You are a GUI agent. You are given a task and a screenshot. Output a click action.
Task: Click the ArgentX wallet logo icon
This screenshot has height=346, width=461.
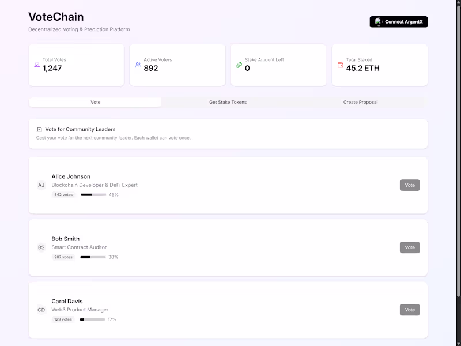point(378,21)
